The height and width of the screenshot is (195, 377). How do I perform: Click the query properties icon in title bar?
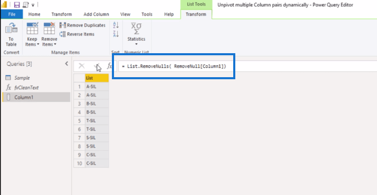tap(25, 5)
